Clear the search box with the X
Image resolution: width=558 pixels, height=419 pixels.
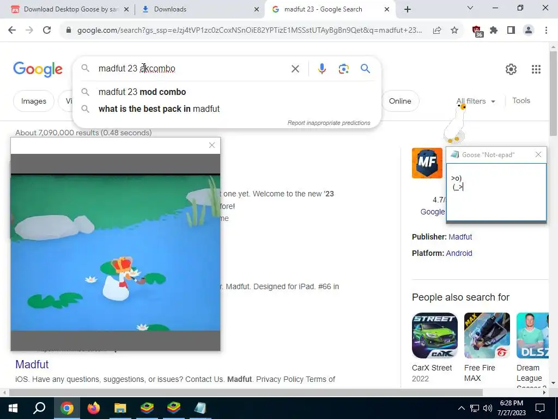(295, 69)
